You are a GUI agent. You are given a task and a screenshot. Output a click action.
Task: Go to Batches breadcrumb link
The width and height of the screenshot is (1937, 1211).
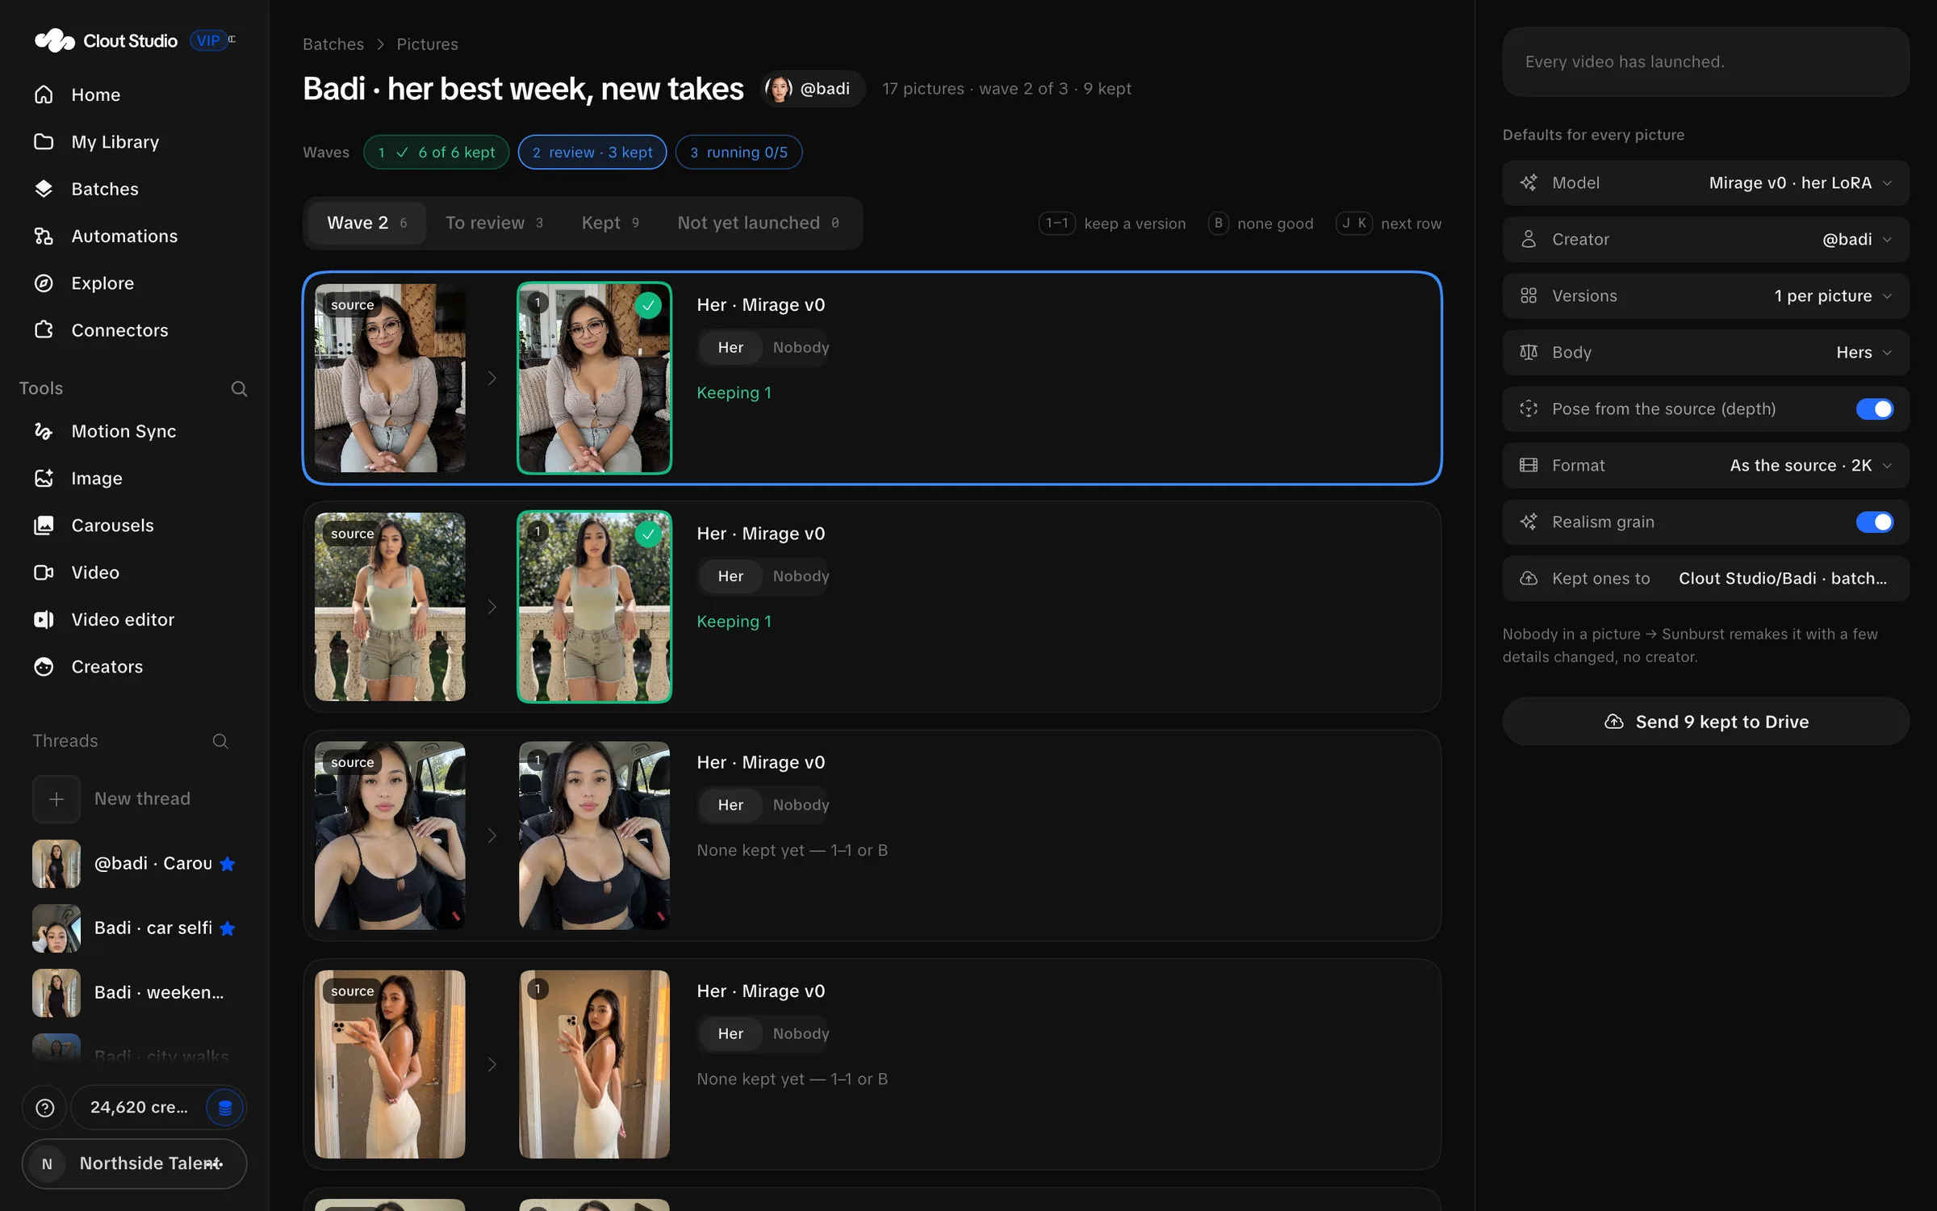[x=333, y=44]
